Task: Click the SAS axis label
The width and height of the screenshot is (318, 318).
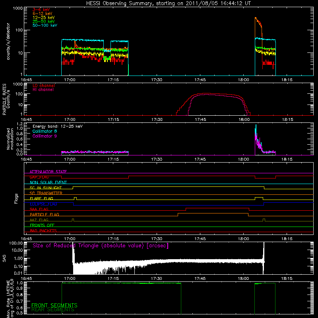Action: [4, 258]
